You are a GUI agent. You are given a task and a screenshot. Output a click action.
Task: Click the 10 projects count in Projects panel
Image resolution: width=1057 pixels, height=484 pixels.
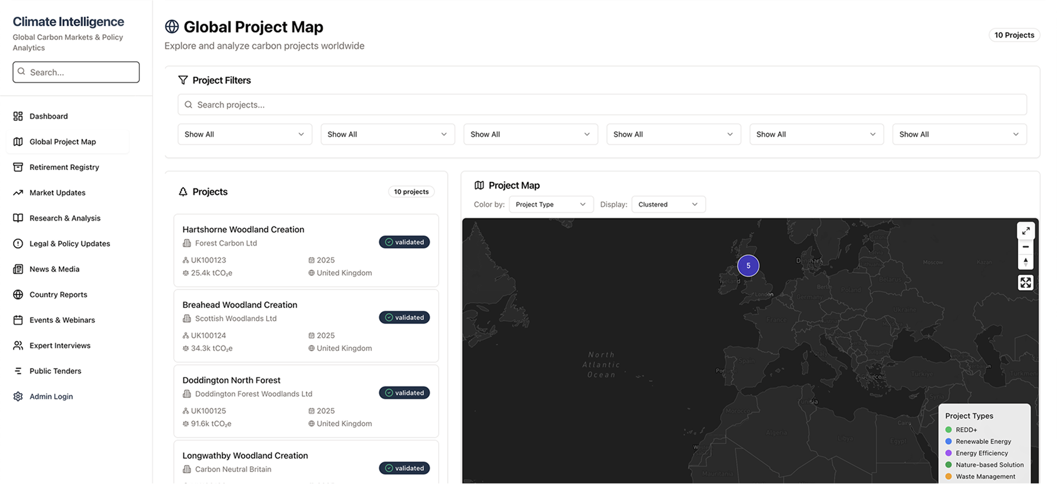tap(411, 191)
